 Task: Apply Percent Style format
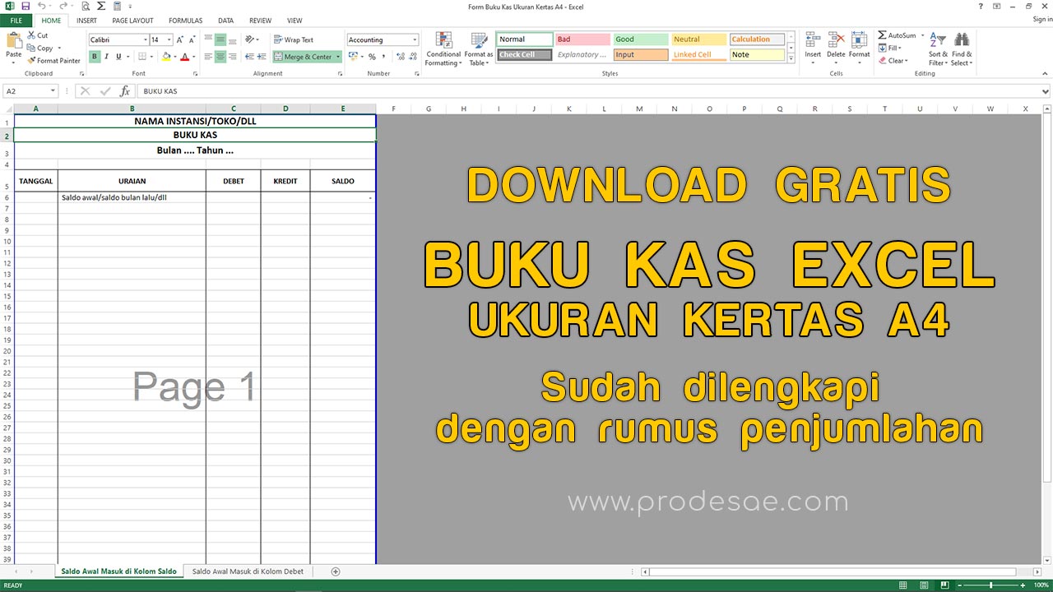click(x=372, y=57)
